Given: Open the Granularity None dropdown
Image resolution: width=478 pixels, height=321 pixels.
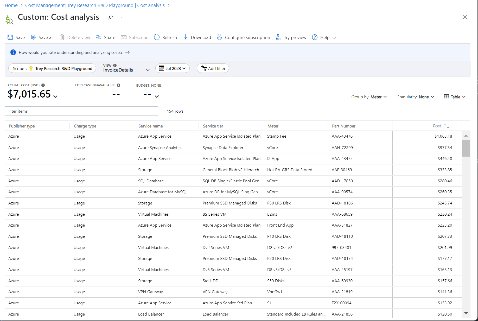Looking at the screenshot, I should [x=415, y=97].
